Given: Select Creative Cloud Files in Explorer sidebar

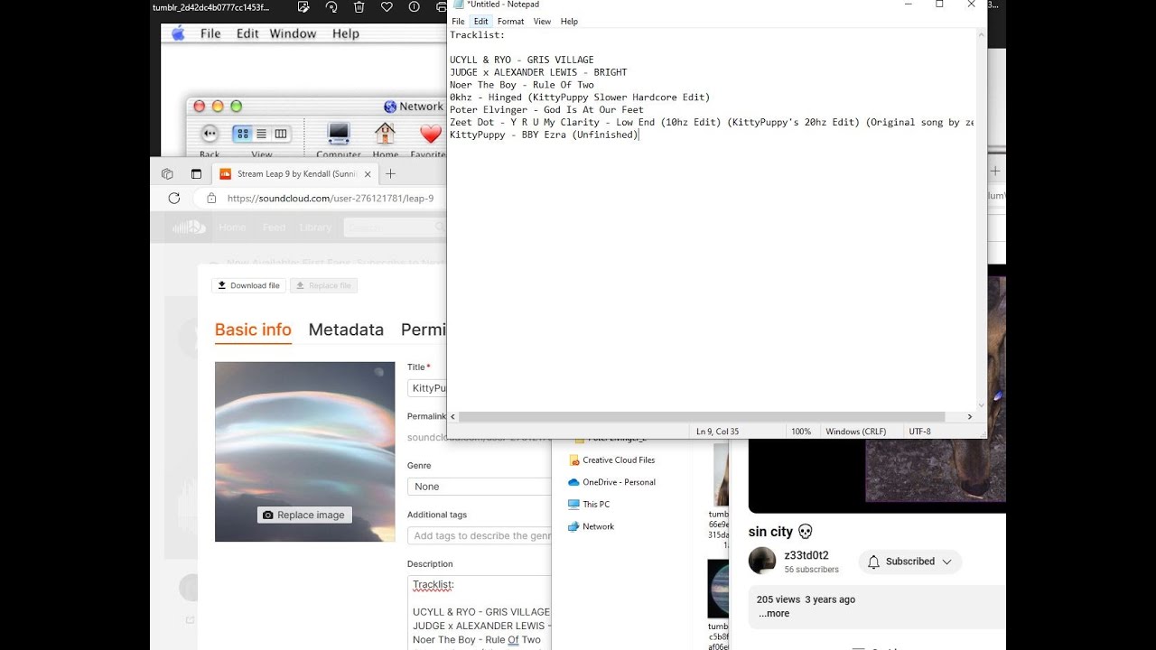Looking at the screenshot, I should click(619, 460).
